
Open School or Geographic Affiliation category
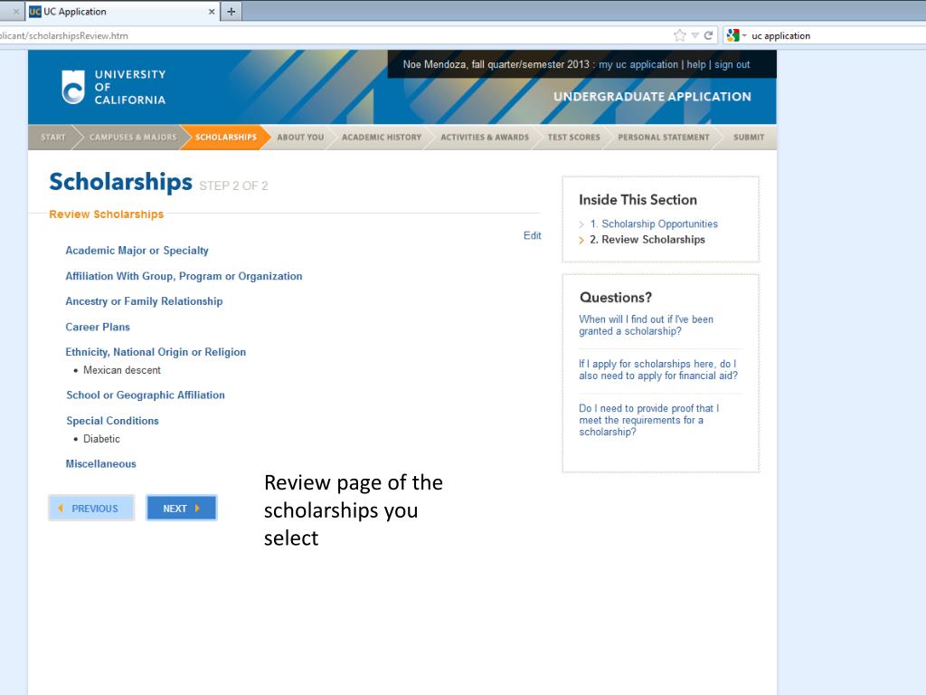[x=146, y=395]
